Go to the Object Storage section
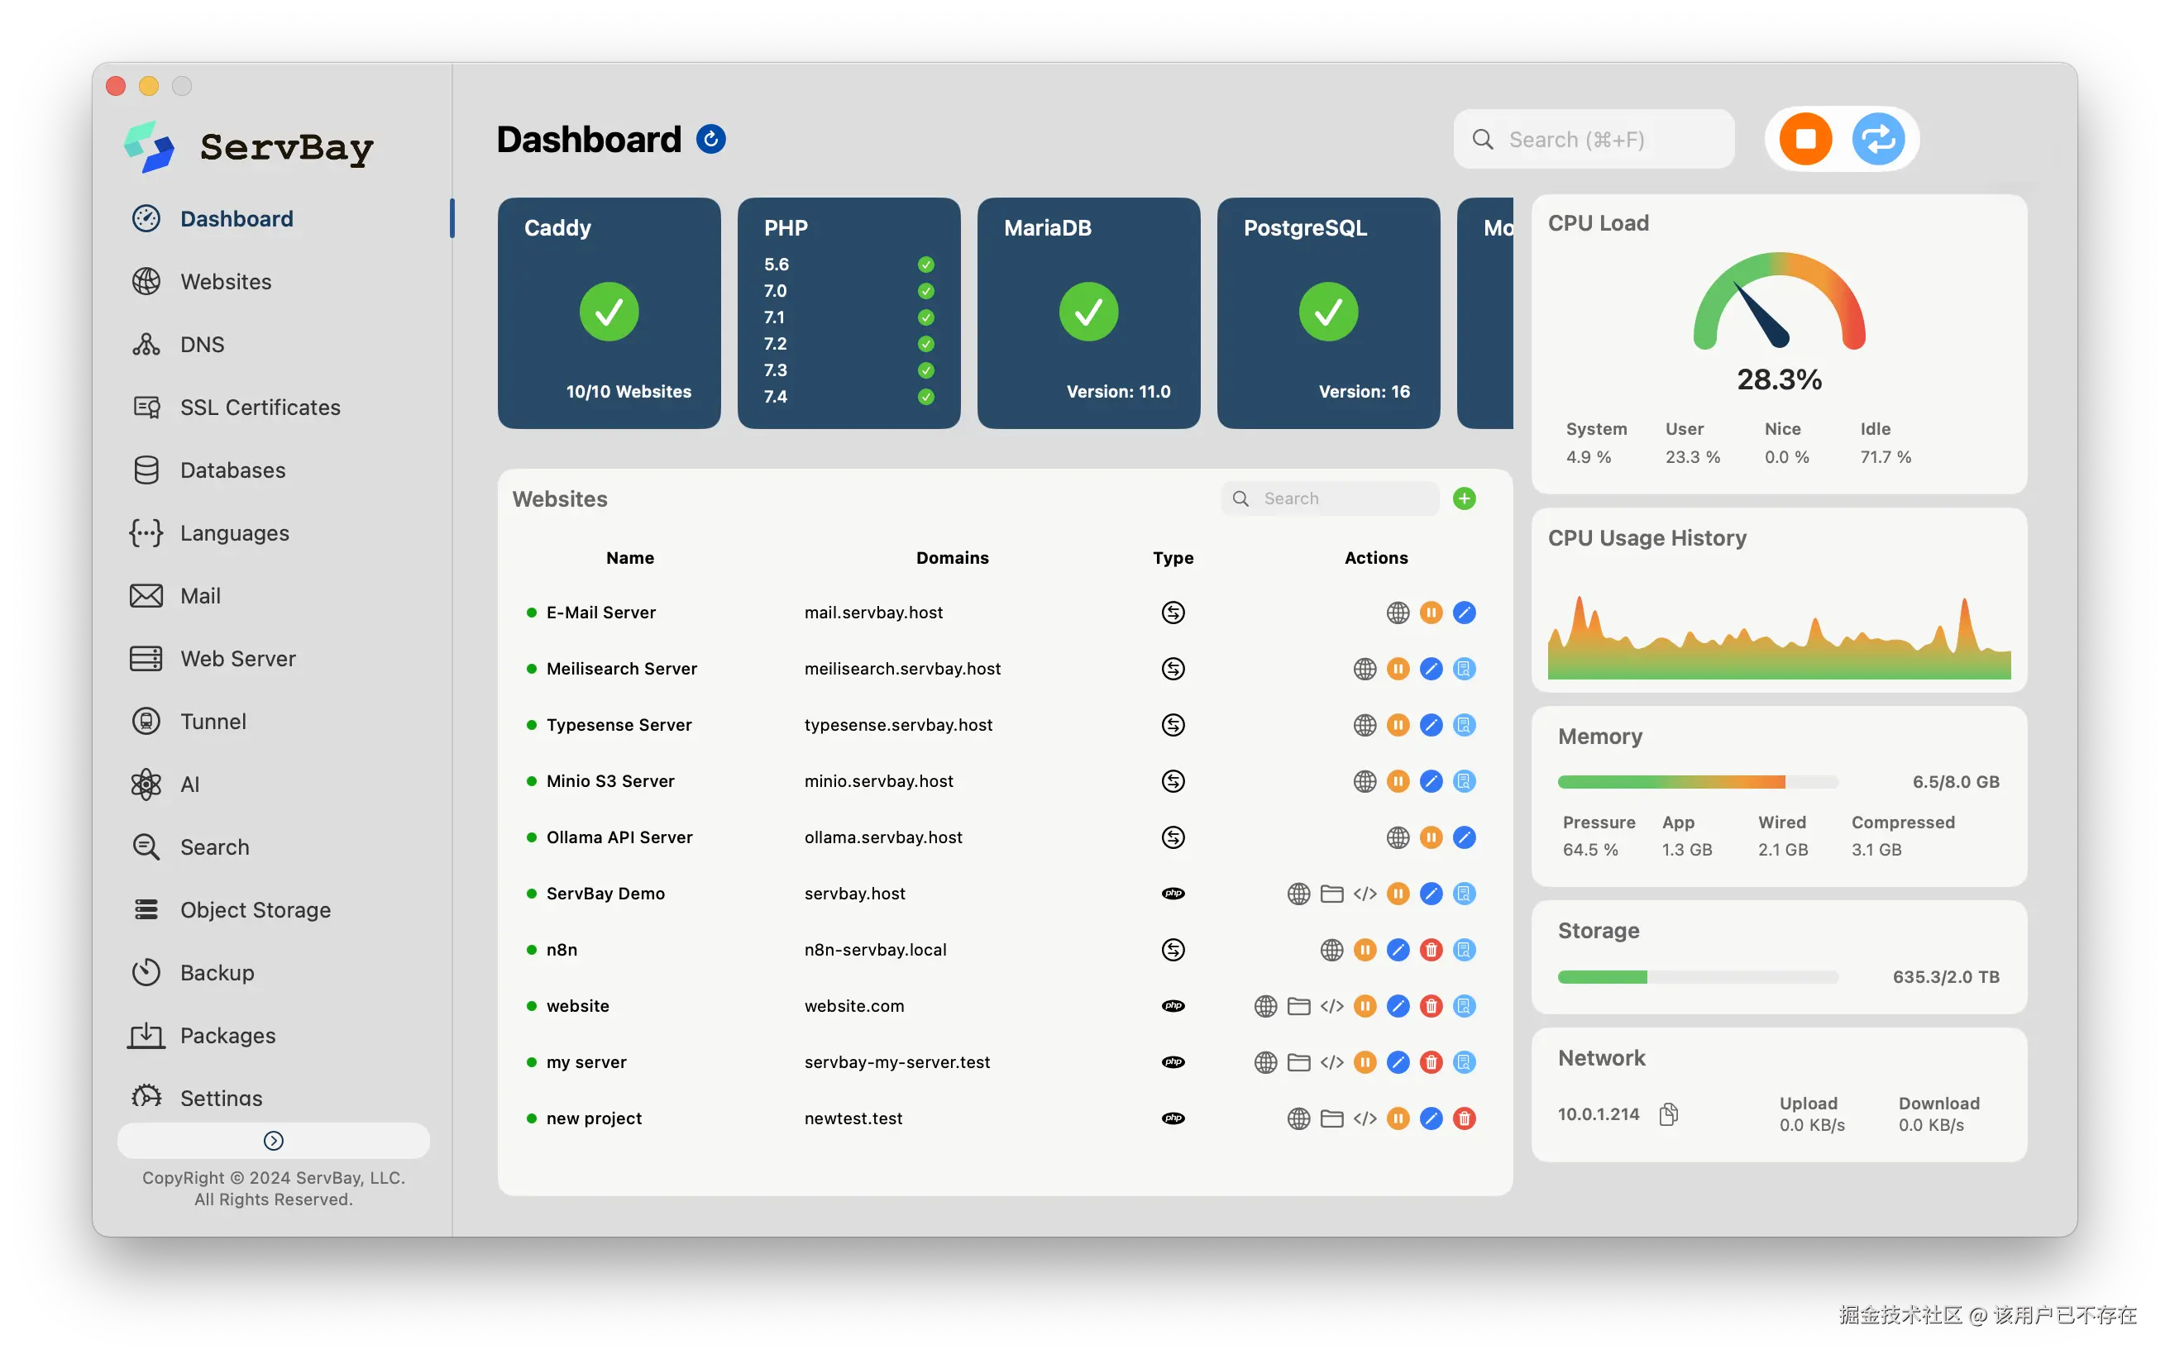2170x1359 pixels. [x=256, y=909]
